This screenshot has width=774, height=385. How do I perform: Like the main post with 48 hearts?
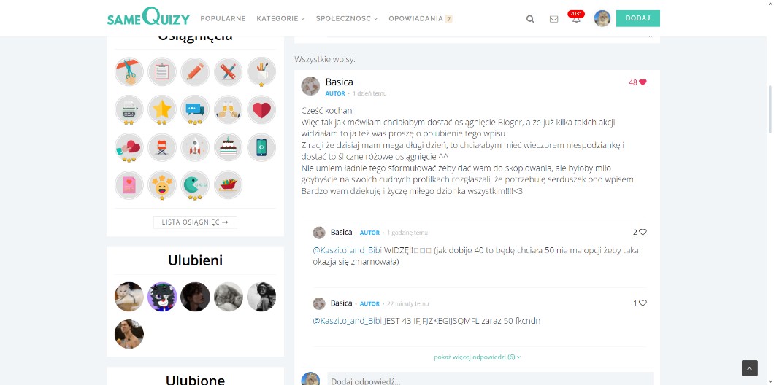[x=643, y=82]
